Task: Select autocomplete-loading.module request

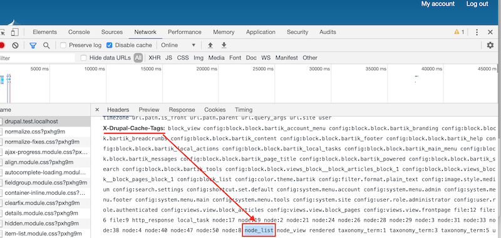Action: tap(45, 172)
